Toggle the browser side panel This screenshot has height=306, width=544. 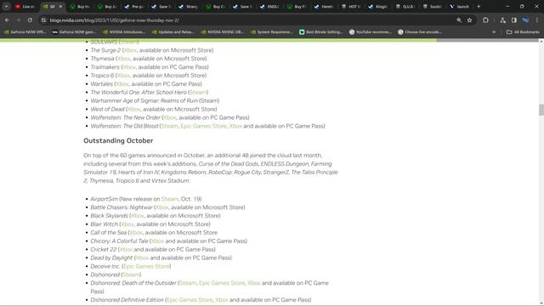click(x=513, y=20)
